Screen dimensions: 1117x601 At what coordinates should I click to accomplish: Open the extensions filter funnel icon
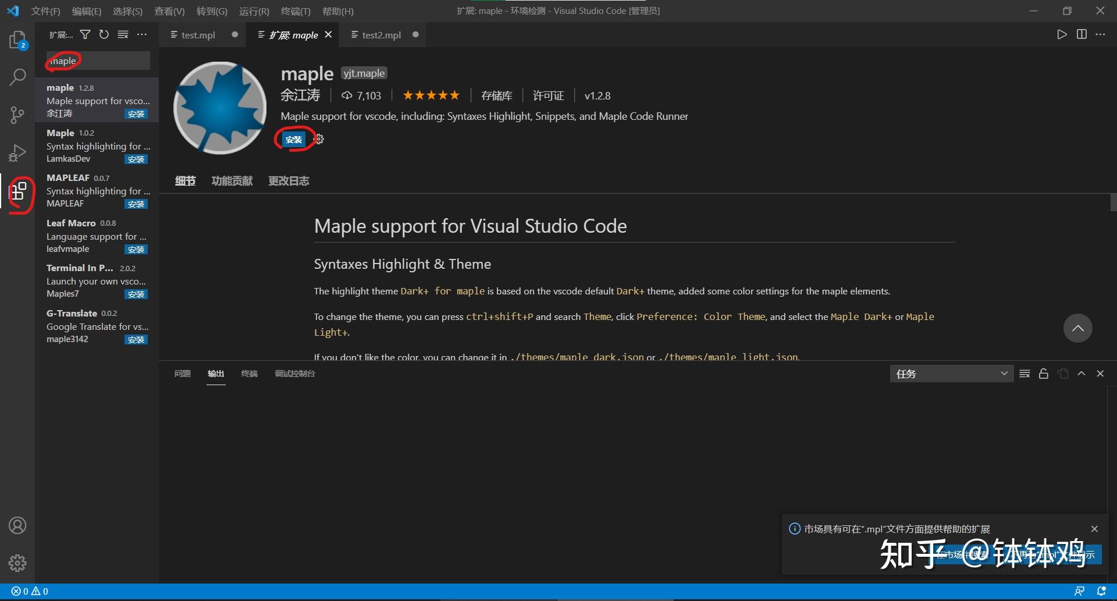click(x=85, y=34)
